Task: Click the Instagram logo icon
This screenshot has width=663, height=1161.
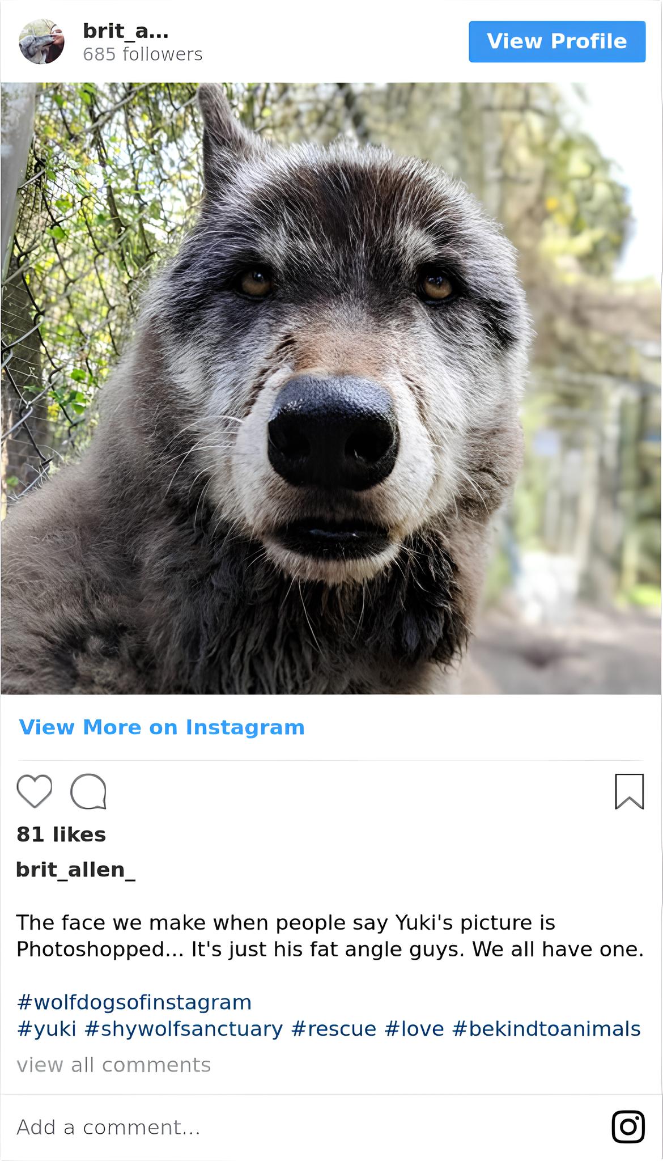Action: coord(628,1126)
